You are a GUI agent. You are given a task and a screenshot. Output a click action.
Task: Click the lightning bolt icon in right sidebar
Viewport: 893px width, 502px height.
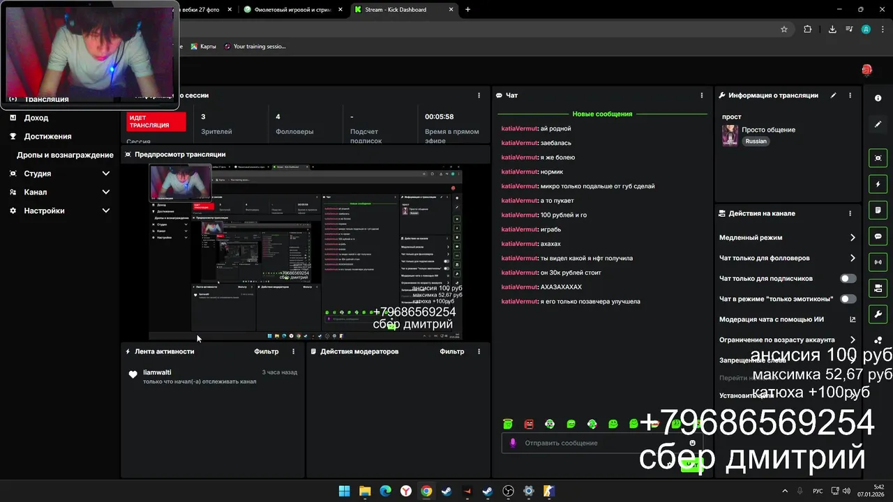[878, 184]
